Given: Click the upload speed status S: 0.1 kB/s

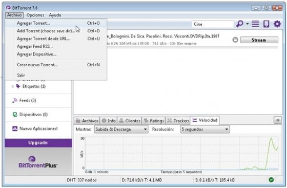Looking at the screenshot, I should click(215, 180).
